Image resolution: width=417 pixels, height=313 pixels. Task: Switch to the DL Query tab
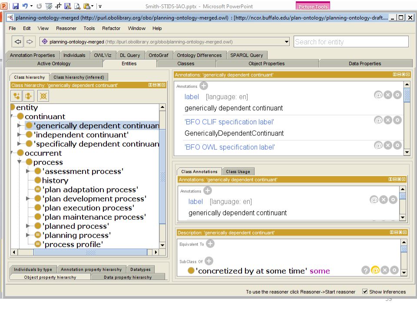point(130,55)
